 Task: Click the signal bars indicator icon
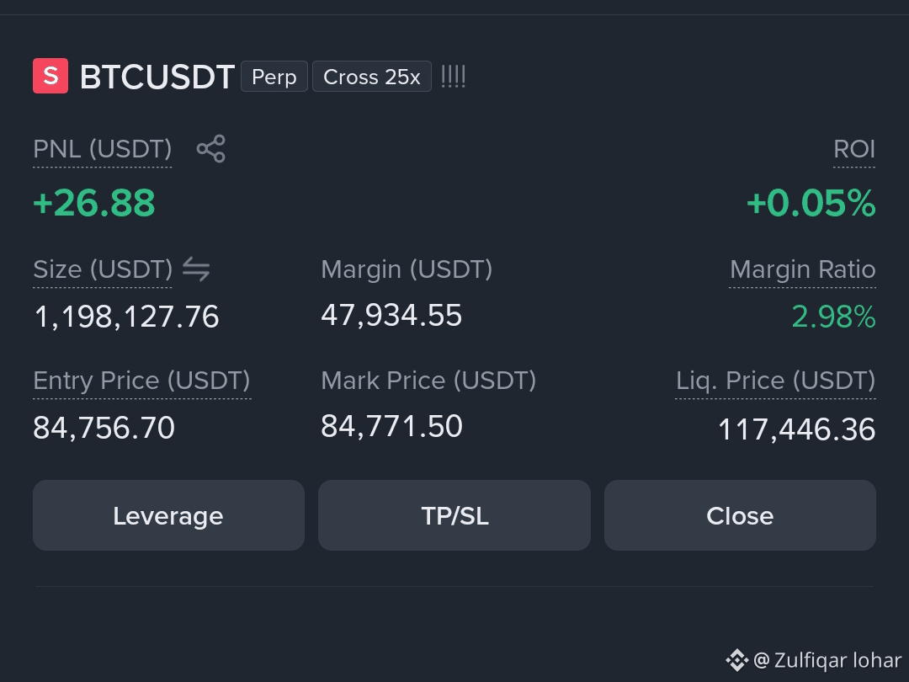pyautogui.click(x=454, y=77)
